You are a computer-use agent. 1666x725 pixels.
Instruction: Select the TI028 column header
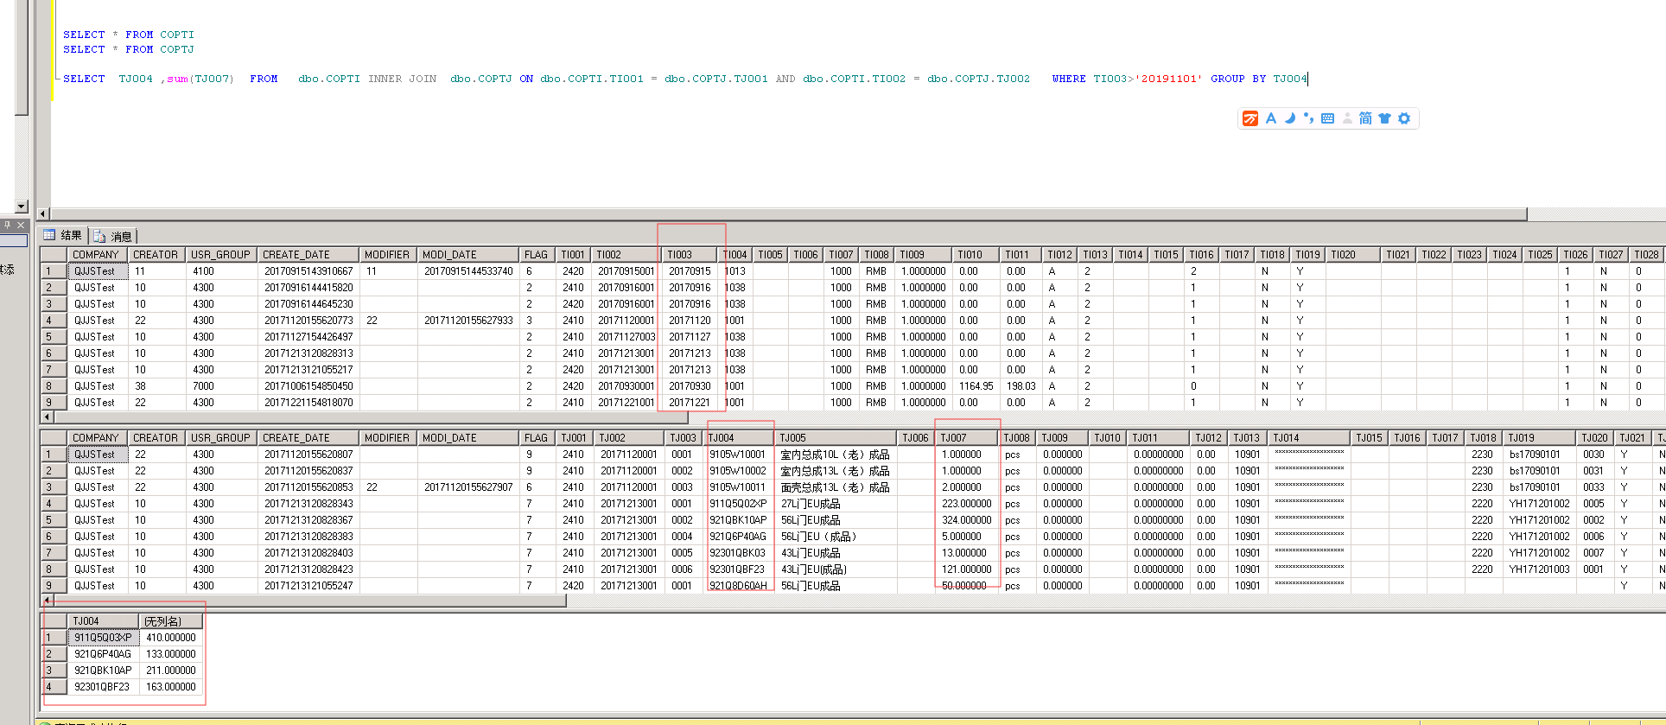click(x=1647, y=254)
